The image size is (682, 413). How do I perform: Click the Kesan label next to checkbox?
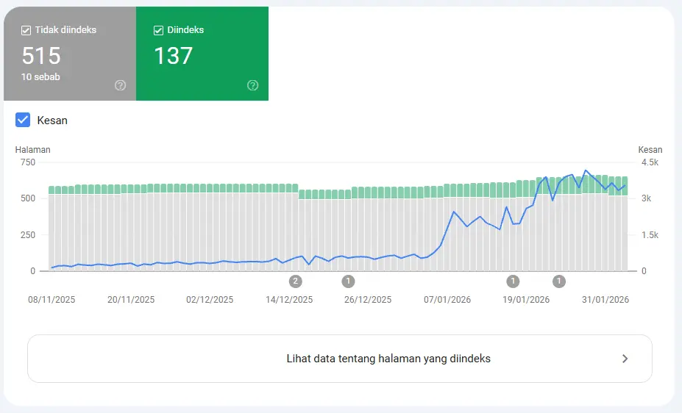pos(52,120)
